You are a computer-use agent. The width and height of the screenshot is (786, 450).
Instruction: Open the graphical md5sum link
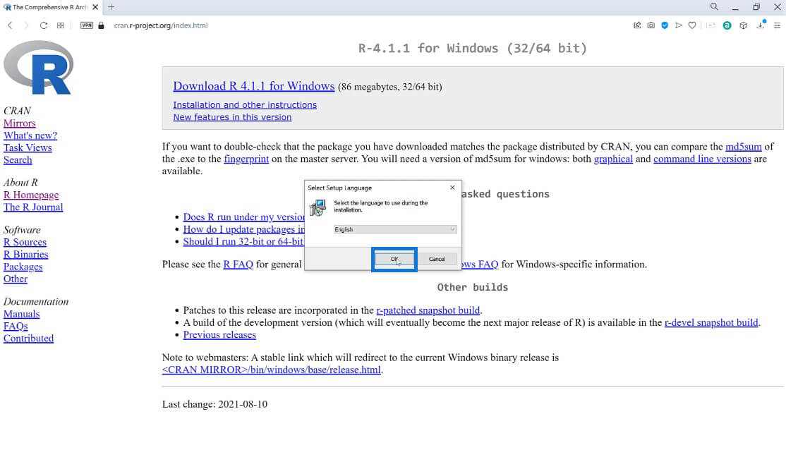click(x=613, y=159)
